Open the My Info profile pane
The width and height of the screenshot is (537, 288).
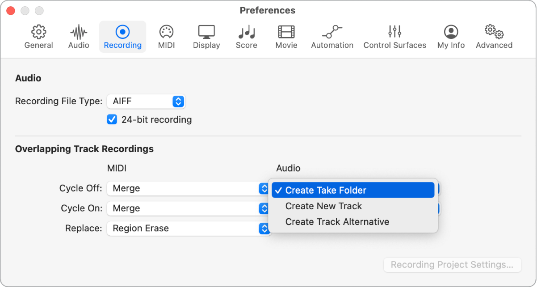click(451, 37)
